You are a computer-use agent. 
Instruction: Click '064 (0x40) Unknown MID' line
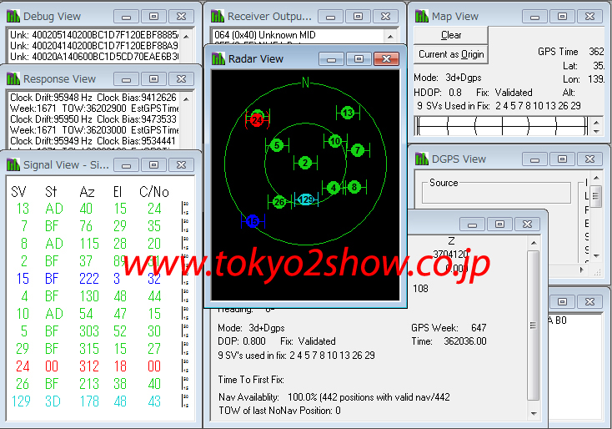(265, 35)
